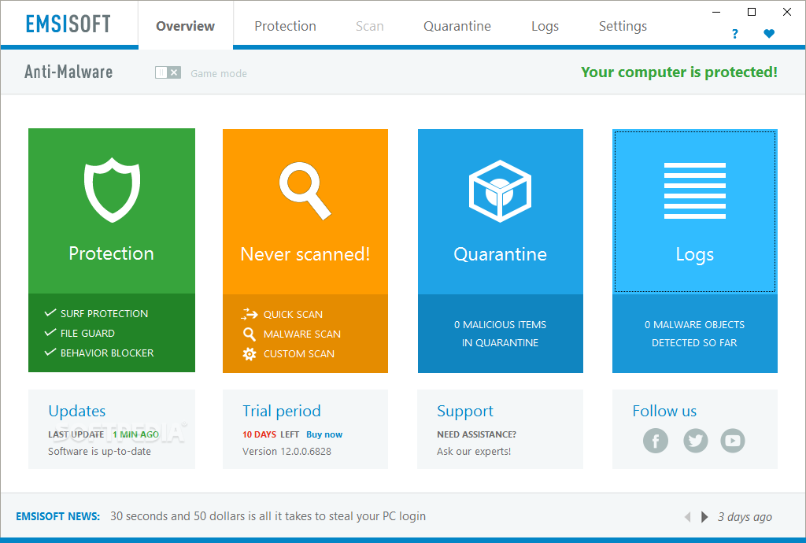Open SURF PROTECTION settings
Image resolution: width=806 pixels, height=543 pixels.
(x=105, y=313)
